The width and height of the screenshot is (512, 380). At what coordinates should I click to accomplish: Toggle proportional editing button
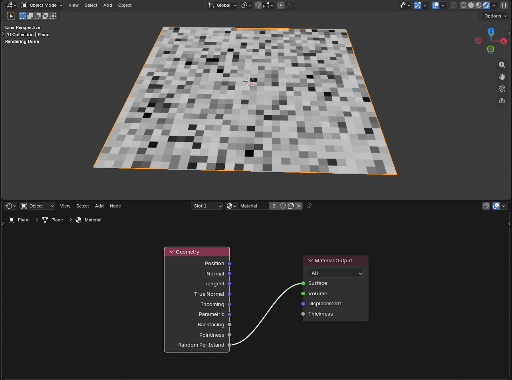coord(281,5)
